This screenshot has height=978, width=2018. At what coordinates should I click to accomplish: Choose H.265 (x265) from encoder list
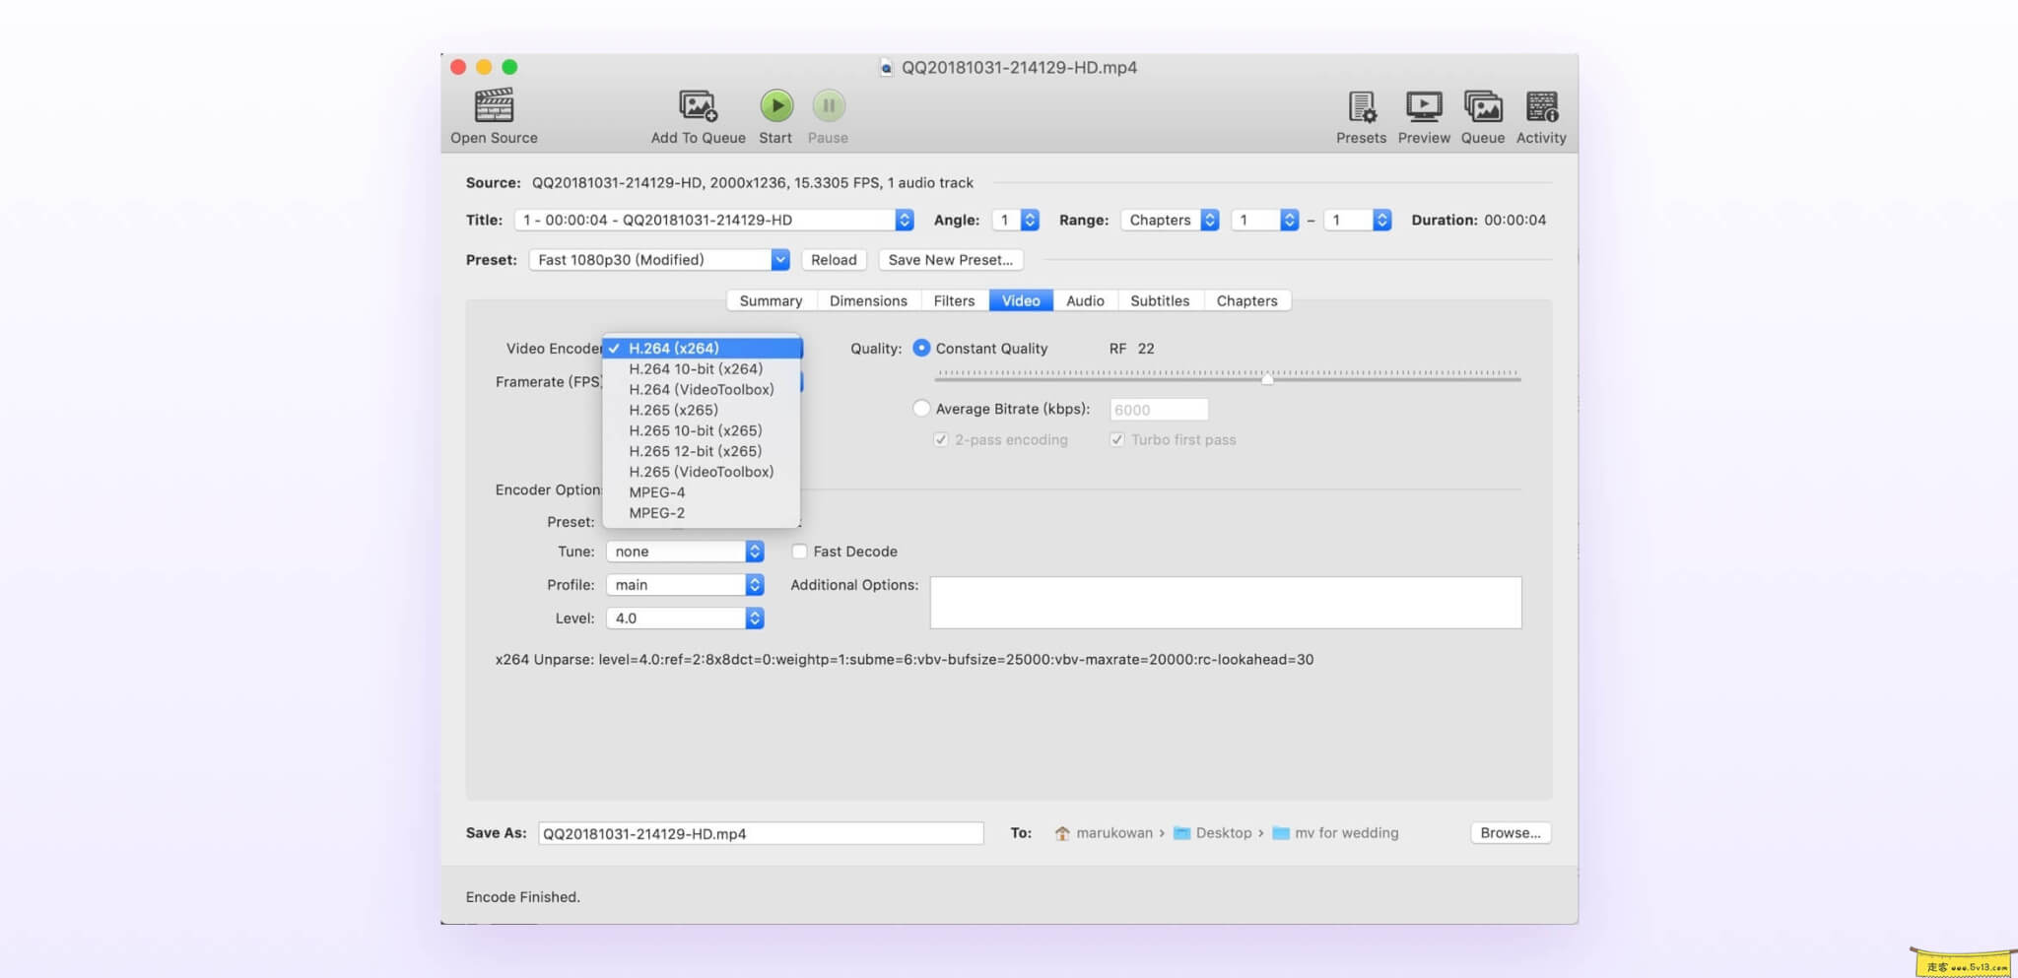coord(673,411)
